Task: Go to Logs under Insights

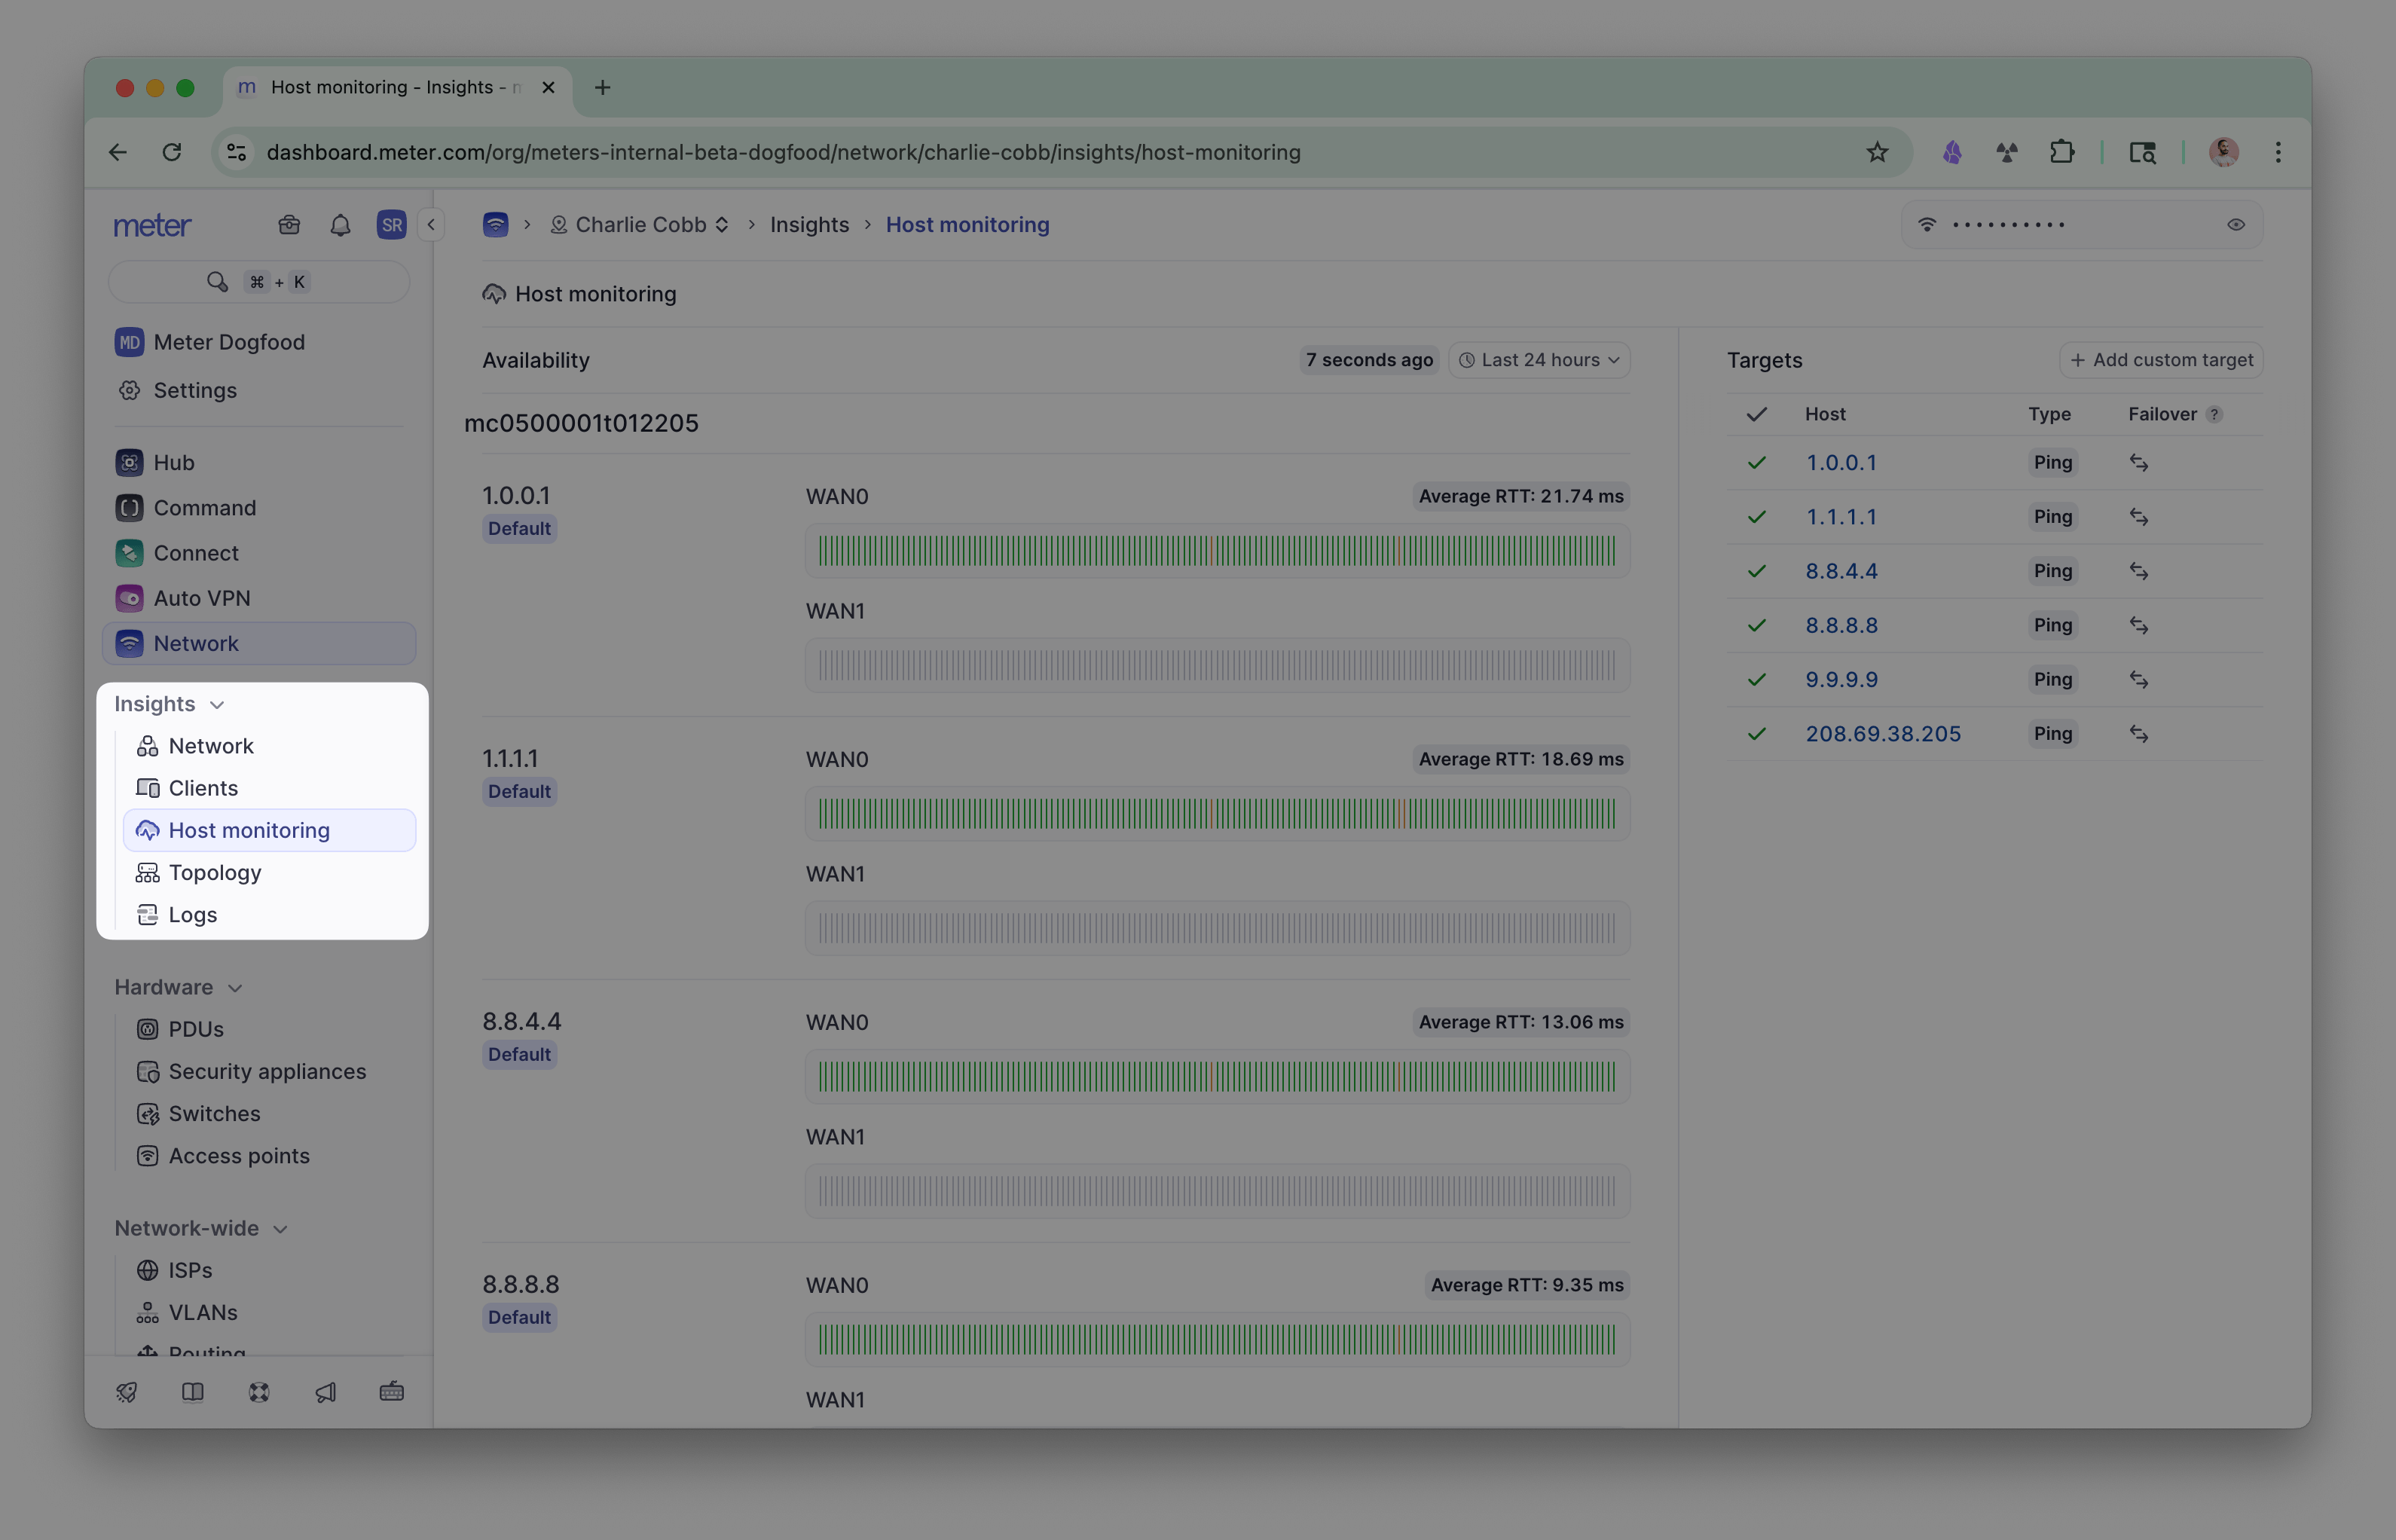Action: point(192,915)
